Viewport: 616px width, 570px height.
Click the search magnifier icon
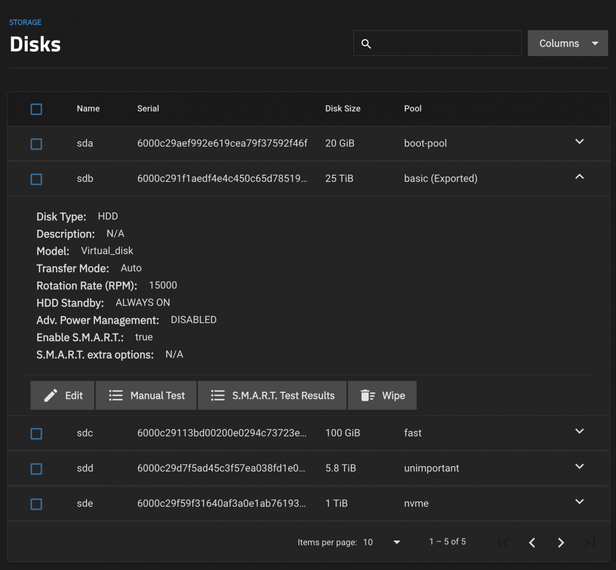pos(366,44)
